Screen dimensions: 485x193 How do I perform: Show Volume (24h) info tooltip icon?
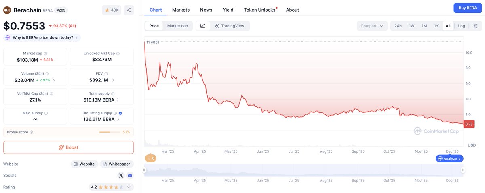[x=48, y=74]
